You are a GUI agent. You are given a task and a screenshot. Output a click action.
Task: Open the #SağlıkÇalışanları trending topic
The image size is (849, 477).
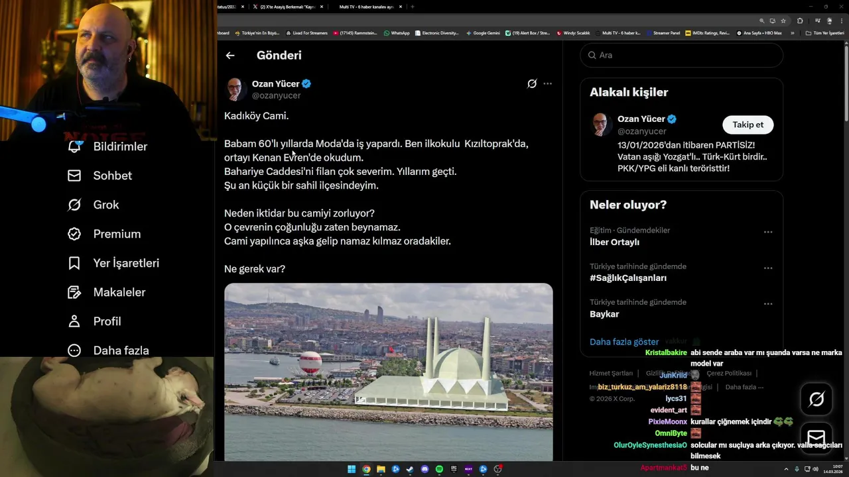(x=628, y=278)
